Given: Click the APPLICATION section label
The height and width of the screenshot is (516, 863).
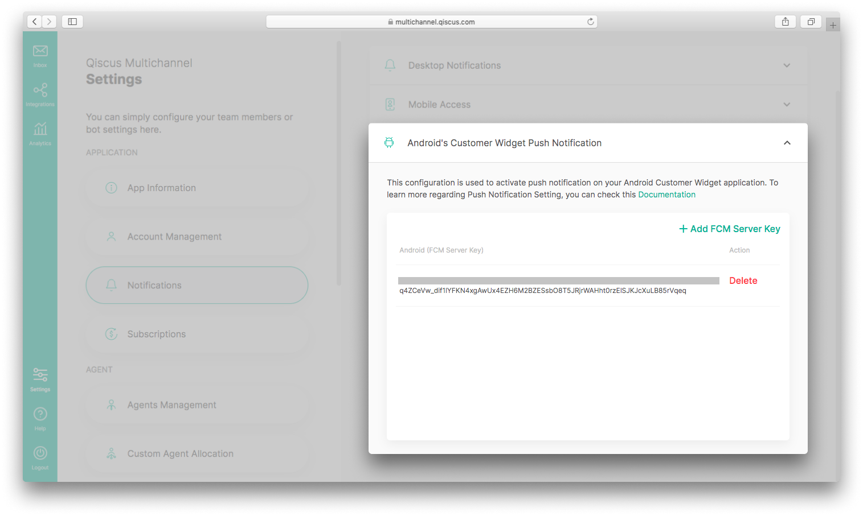Looking at the screenshot, I should click(x=112, y=152).
